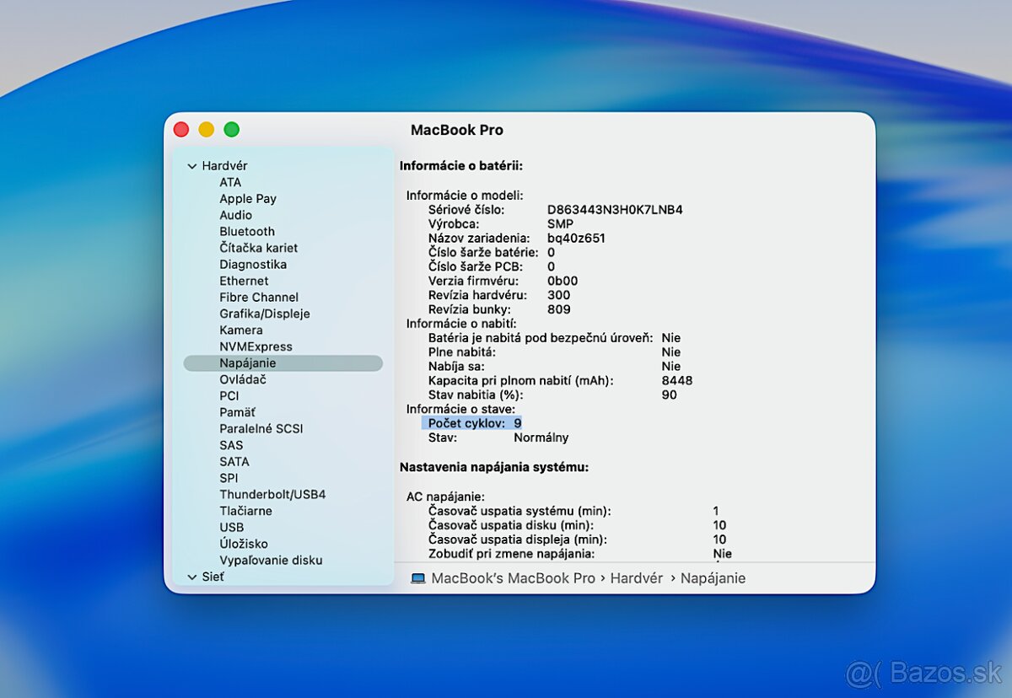
Task: Open the Apple Pay information page
Action: 248,198
